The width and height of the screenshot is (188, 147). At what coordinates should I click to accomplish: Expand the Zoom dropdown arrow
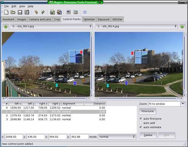[x=183, y=104]
